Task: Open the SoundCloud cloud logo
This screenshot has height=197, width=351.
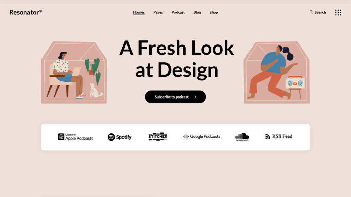Action: tap(242, 137)
